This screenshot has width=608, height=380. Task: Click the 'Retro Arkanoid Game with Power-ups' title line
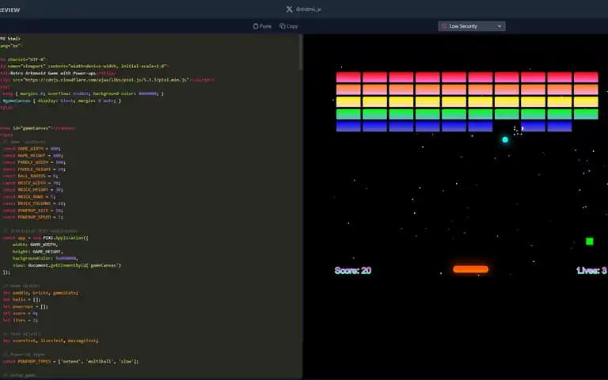pyautogui.click(x=58, y=73)
